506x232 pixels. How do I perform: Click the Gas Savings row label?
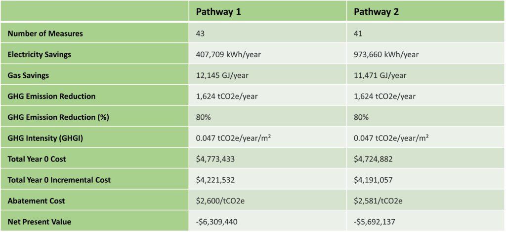click(27, 75)
